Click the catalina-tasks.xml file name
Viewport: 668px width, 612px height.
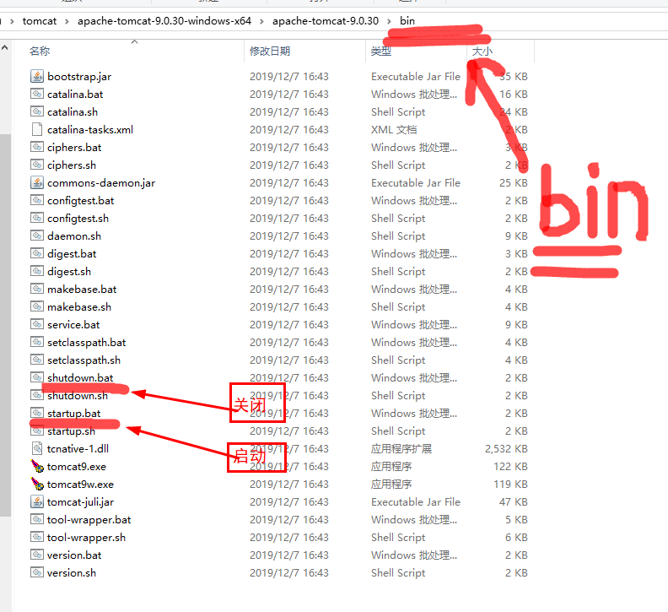click(x=90, y=130)
